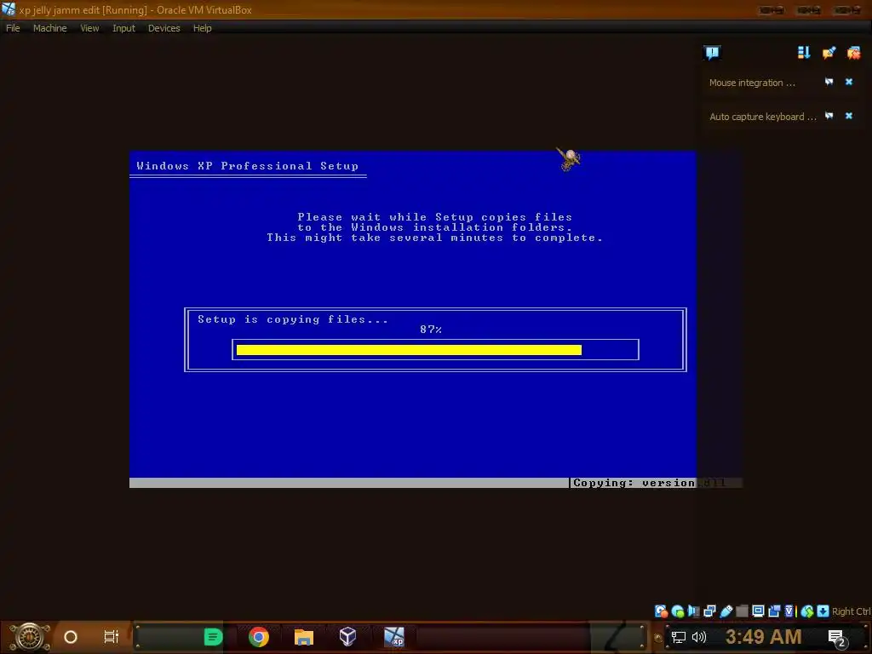
Task: Click the USB devices status icon
Action: click(726, 611)
